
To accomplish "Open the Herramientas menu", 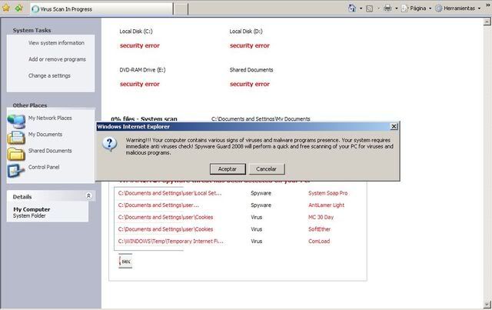I will [x=458, y=8].
